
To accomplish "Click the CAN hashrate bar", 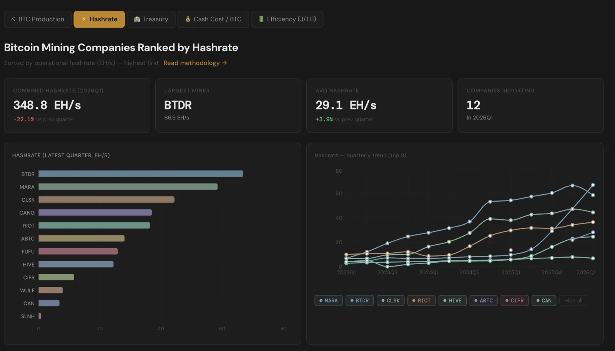I will (x=49, y=303).
